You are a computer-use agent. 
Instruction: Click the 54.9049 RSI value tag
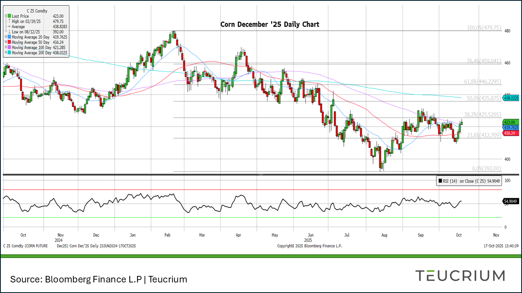(511, 201)
